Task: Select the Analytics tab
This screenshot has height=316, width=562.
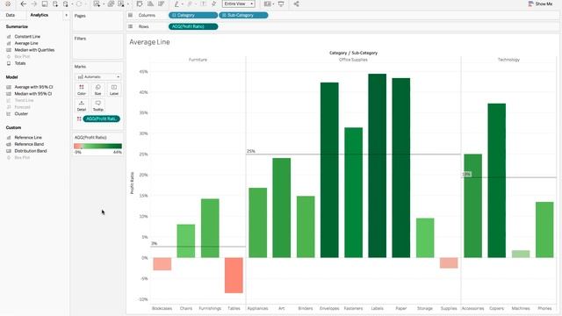Action: point(39,15)
